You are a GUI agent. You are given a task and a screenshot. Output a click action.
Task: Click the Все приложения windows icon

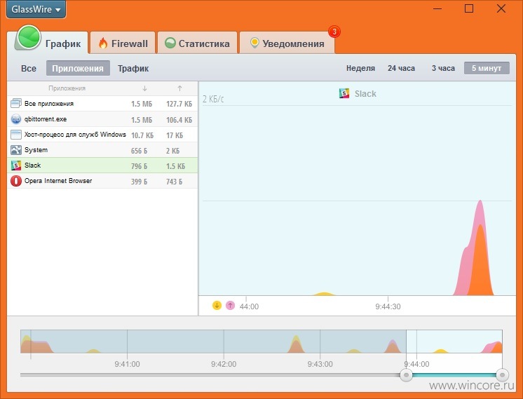click(16, 103)
